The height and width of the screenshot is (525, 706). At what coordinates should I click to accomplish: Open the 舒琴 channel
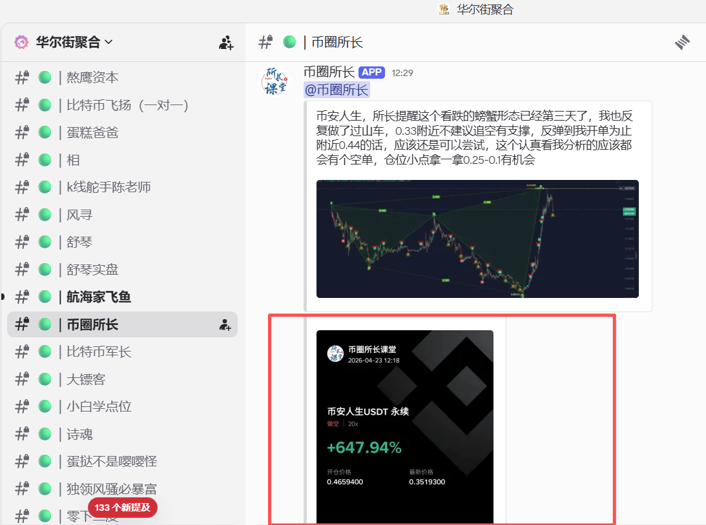(x=123, y=243)
